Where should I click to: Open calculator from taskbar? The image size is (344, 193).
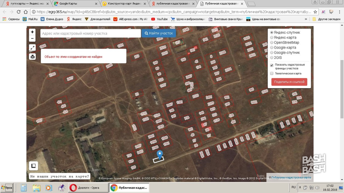click(24, 188)
